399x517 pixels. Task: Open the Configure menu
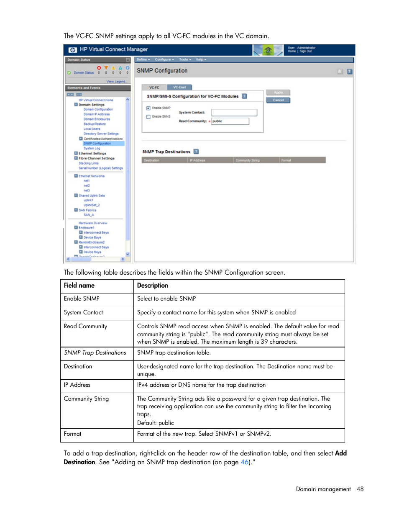(x=164, y=59)
